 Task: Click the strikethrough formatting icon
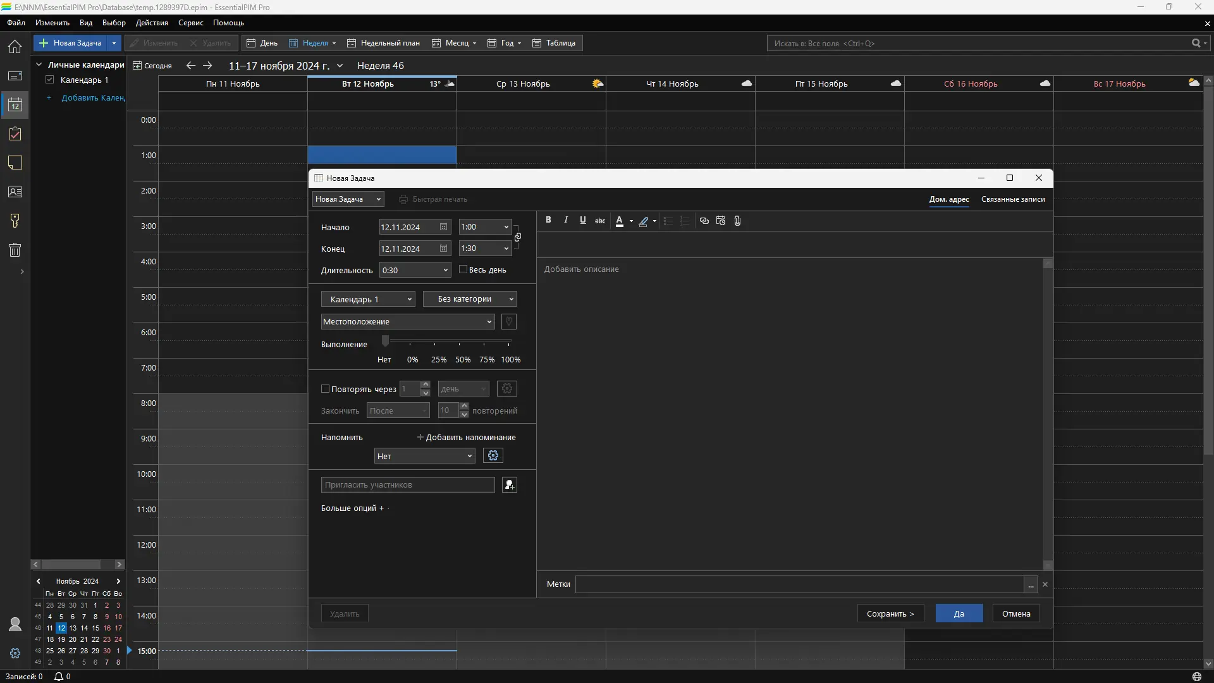600,221
